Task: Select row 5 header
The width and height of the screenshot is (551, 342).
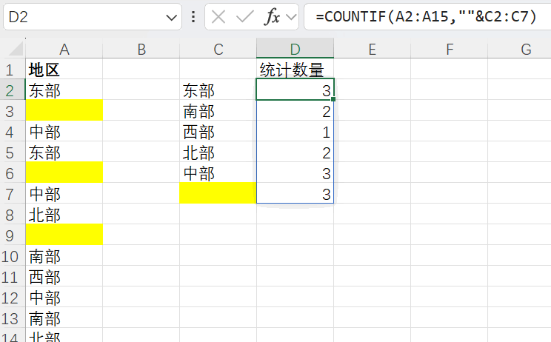Action: [13, 153]
